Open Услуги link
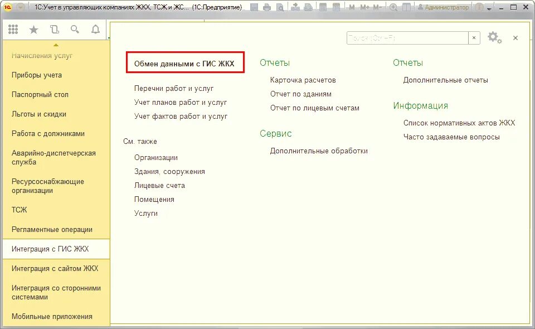Screen dimensions: 535x329 [x=145, y=214]
